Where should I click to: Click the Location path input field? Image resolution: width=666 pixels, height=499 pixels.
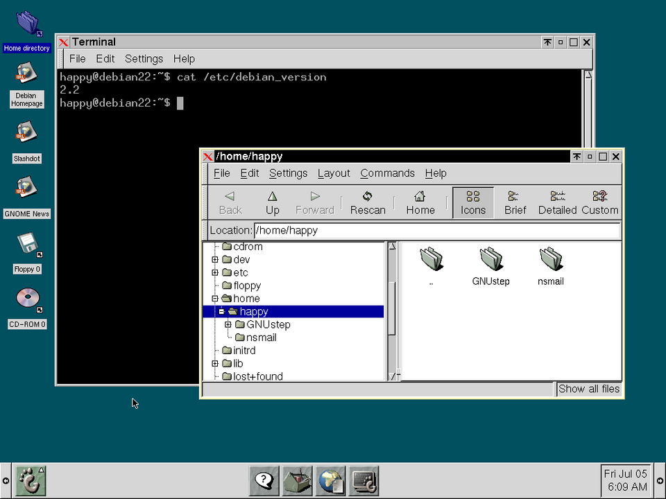pyautogui.click(x=437, y=230)
